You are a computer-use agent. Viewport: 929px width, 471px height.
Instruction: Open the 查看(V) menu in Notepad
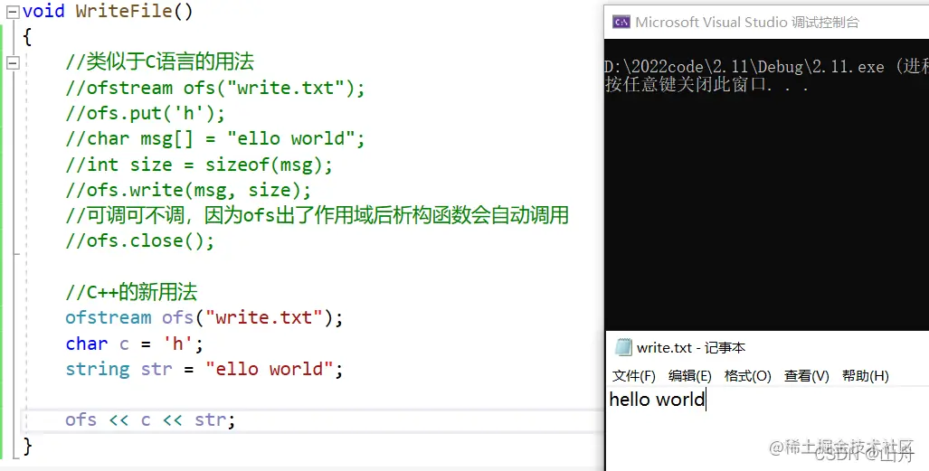[x=806, y=375]
